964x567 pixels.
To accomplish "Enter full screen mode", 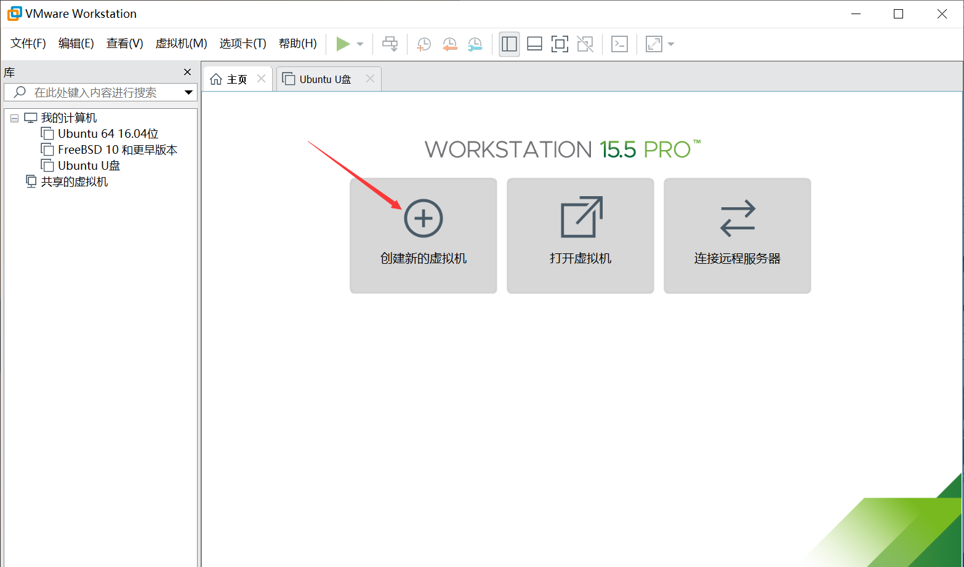I will pyautogui.click(x=560, y=44).
